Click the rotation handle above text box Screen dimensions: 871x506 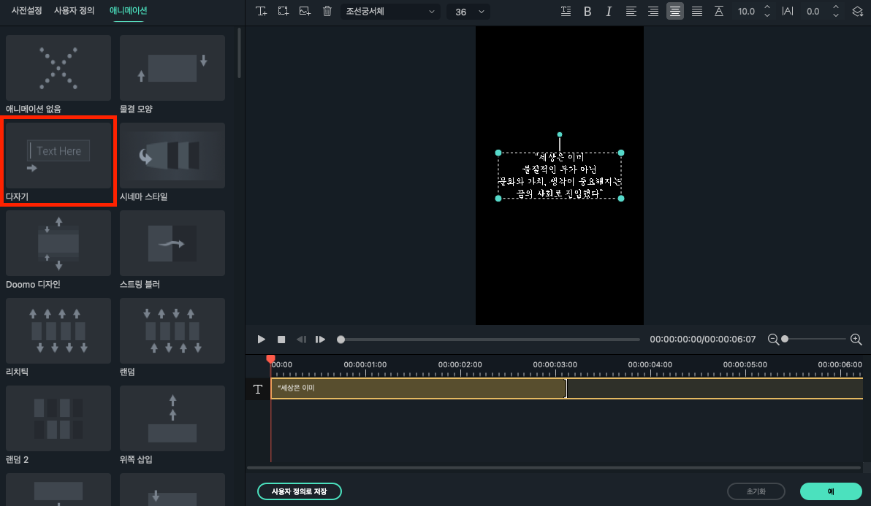tap(560, 134)
